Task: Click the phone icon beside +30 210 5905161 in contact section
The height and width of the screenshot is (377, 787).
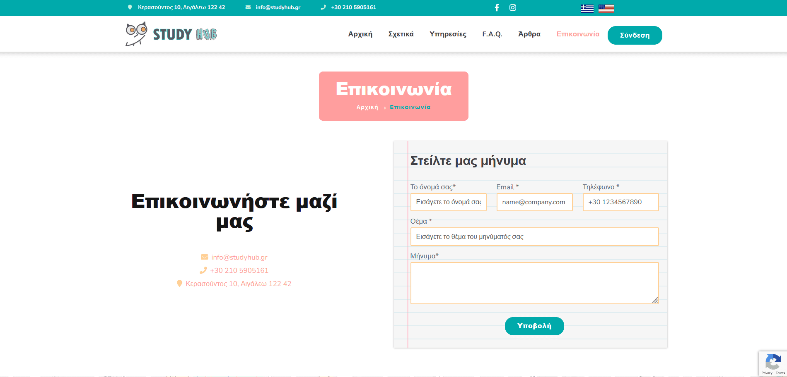Action: coord(203,270)
